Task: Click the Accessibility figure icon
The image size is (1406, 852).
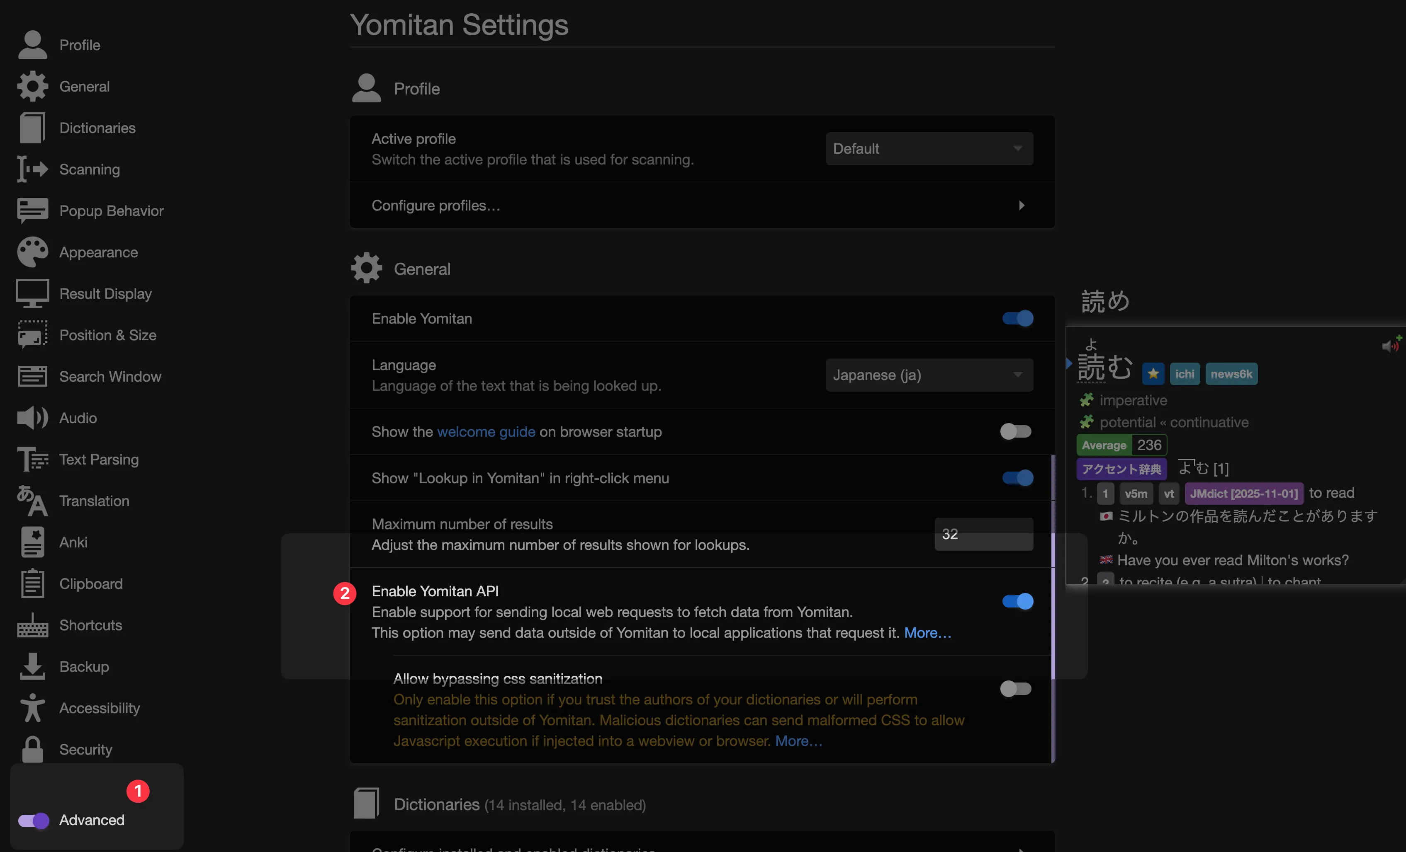Action: coord(32,708)
